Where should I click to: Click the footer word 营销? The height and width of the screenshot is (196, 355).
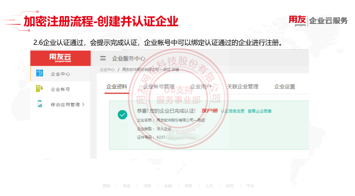pyautogui.click(x=106, y=186)
